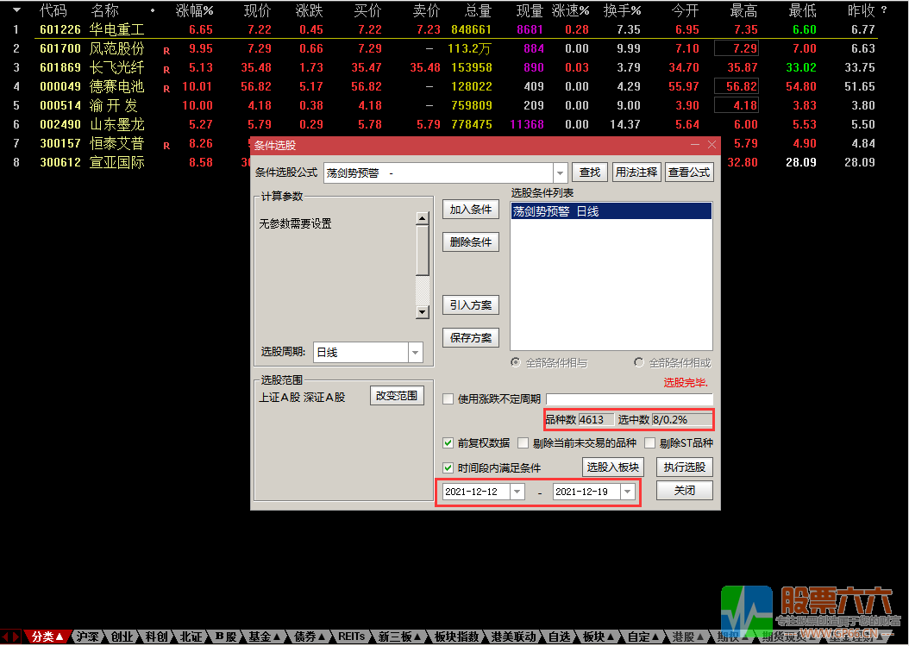
Task: Sort by 换手% column header
Action: pyautogui.click(x=623, y=10)
